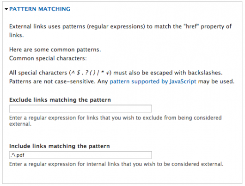Collapse the Pattern Matching section triangle
Viewport: 245px width, 186px height.
6,9
